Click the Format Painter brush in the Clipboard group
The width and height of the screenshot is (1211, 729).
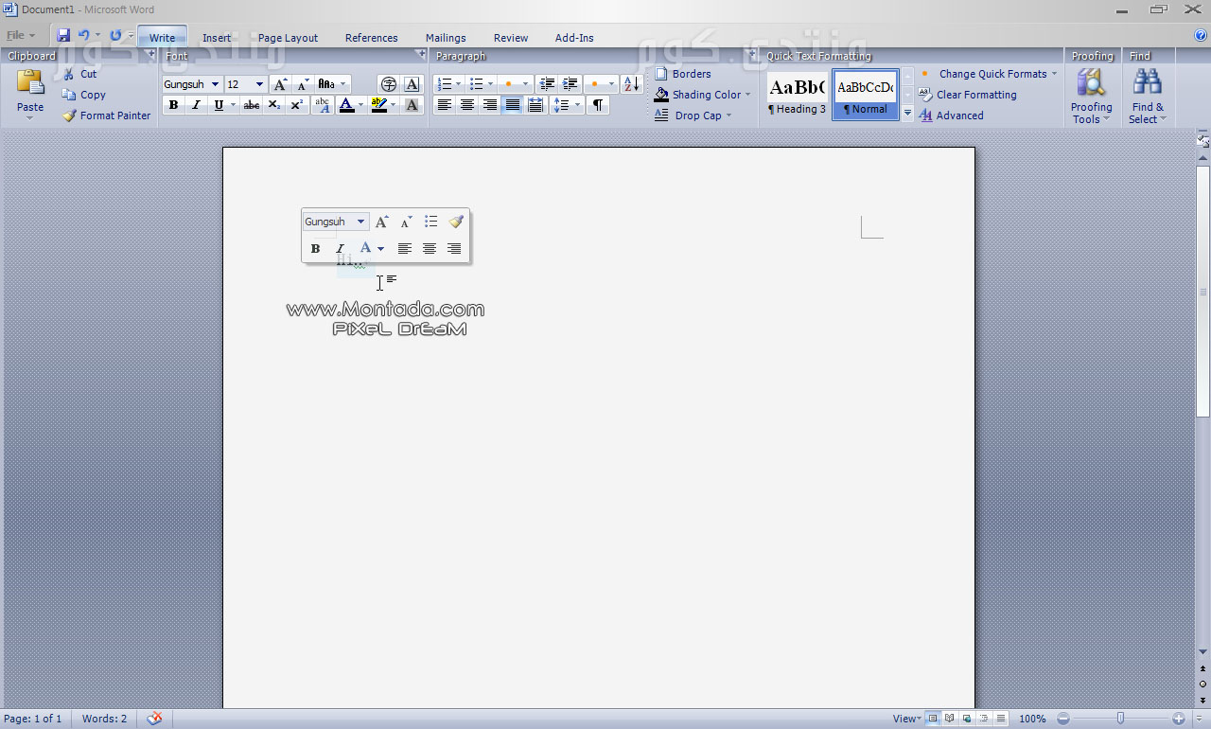pyautogui.click(x=69, y=116)
